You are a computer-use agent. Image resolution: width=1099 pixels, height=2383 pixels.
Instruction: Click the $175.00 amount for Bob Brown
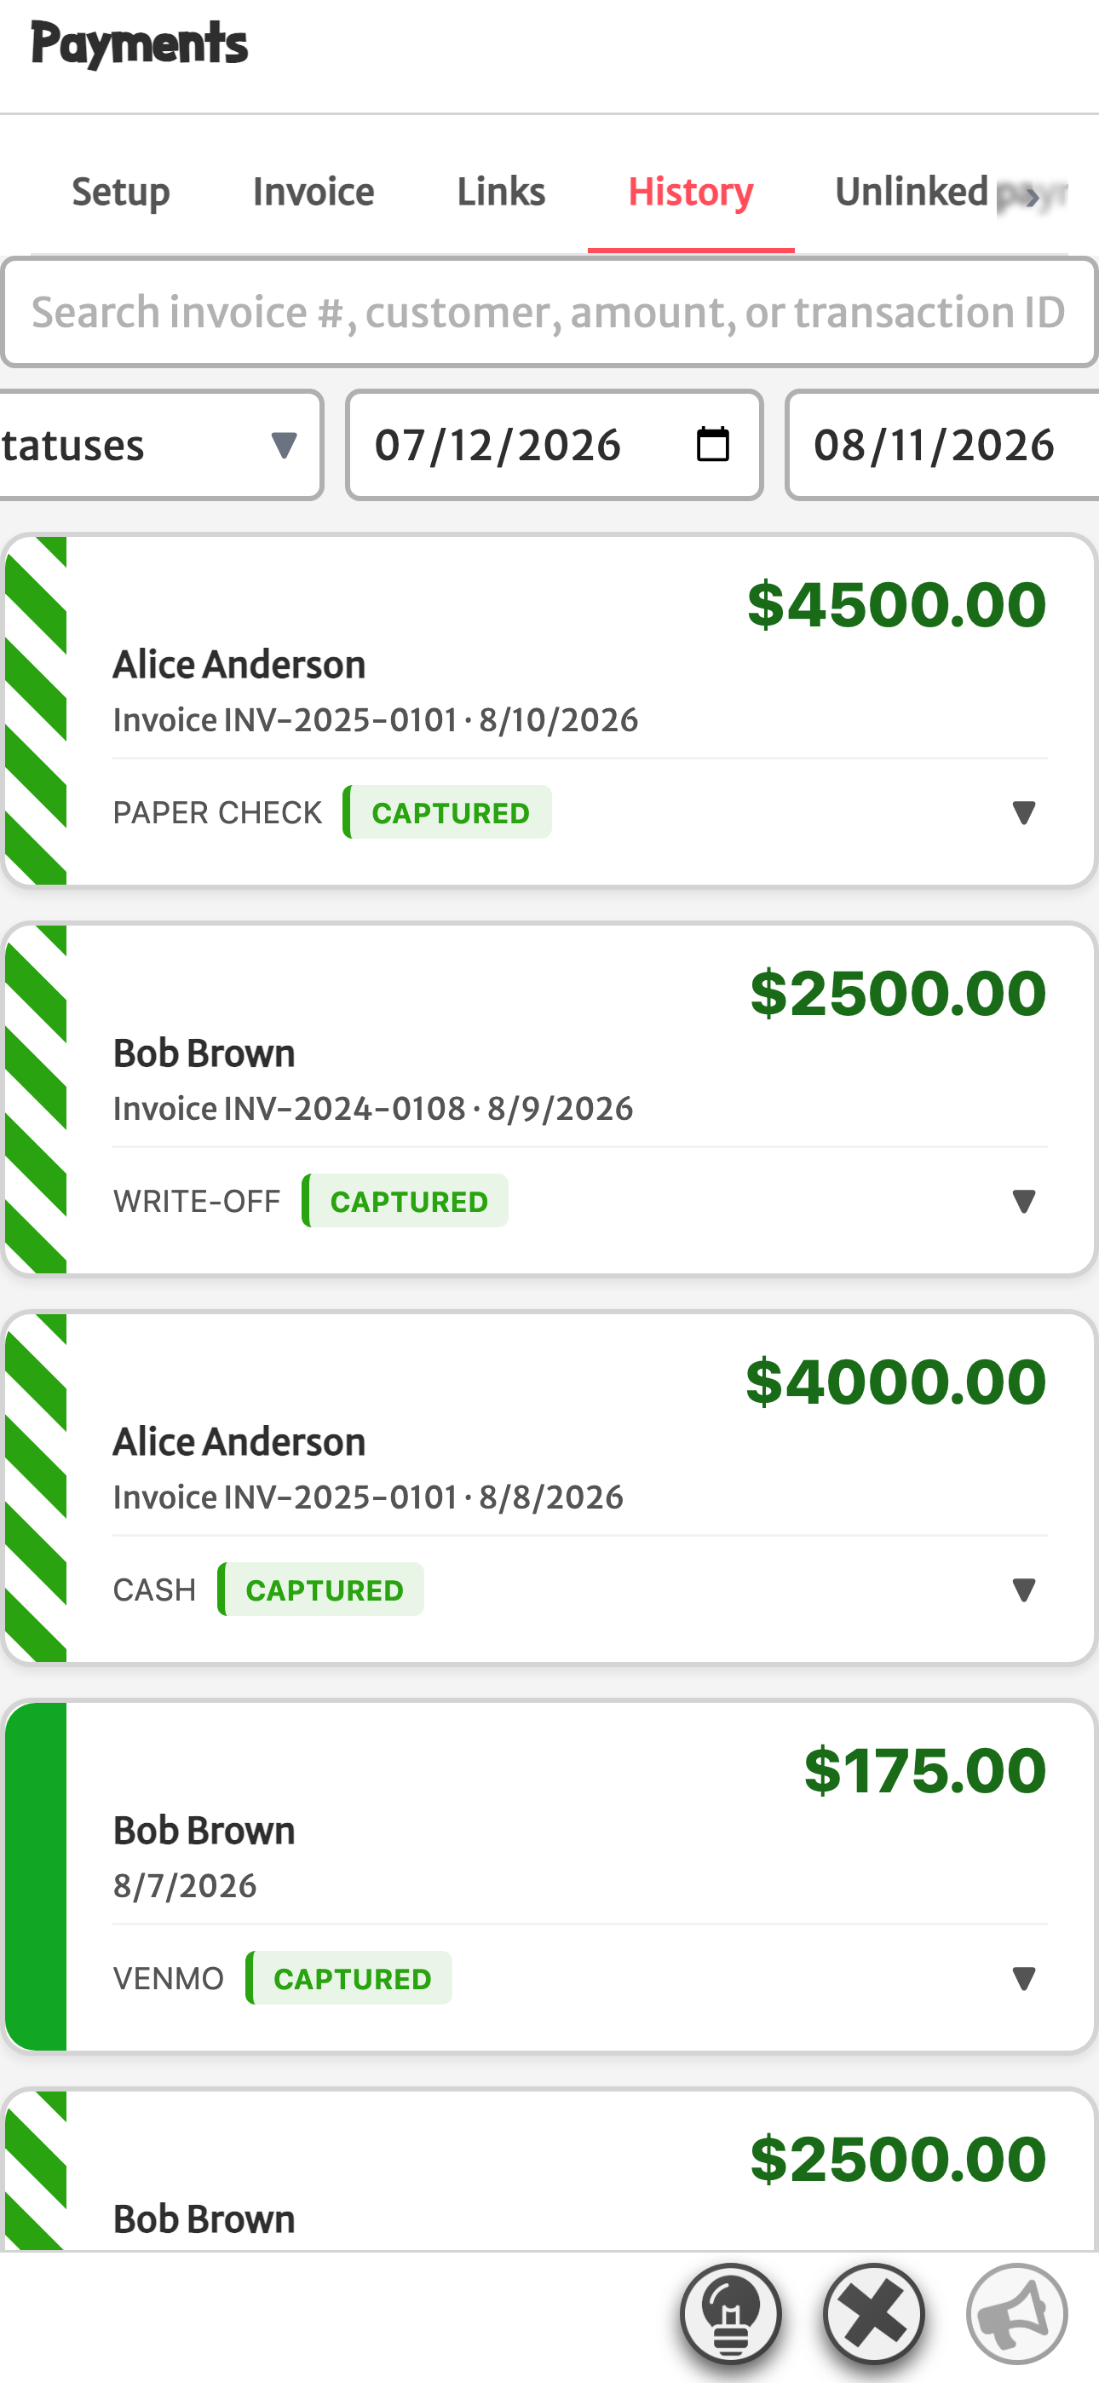click(x=925, y=1769)
